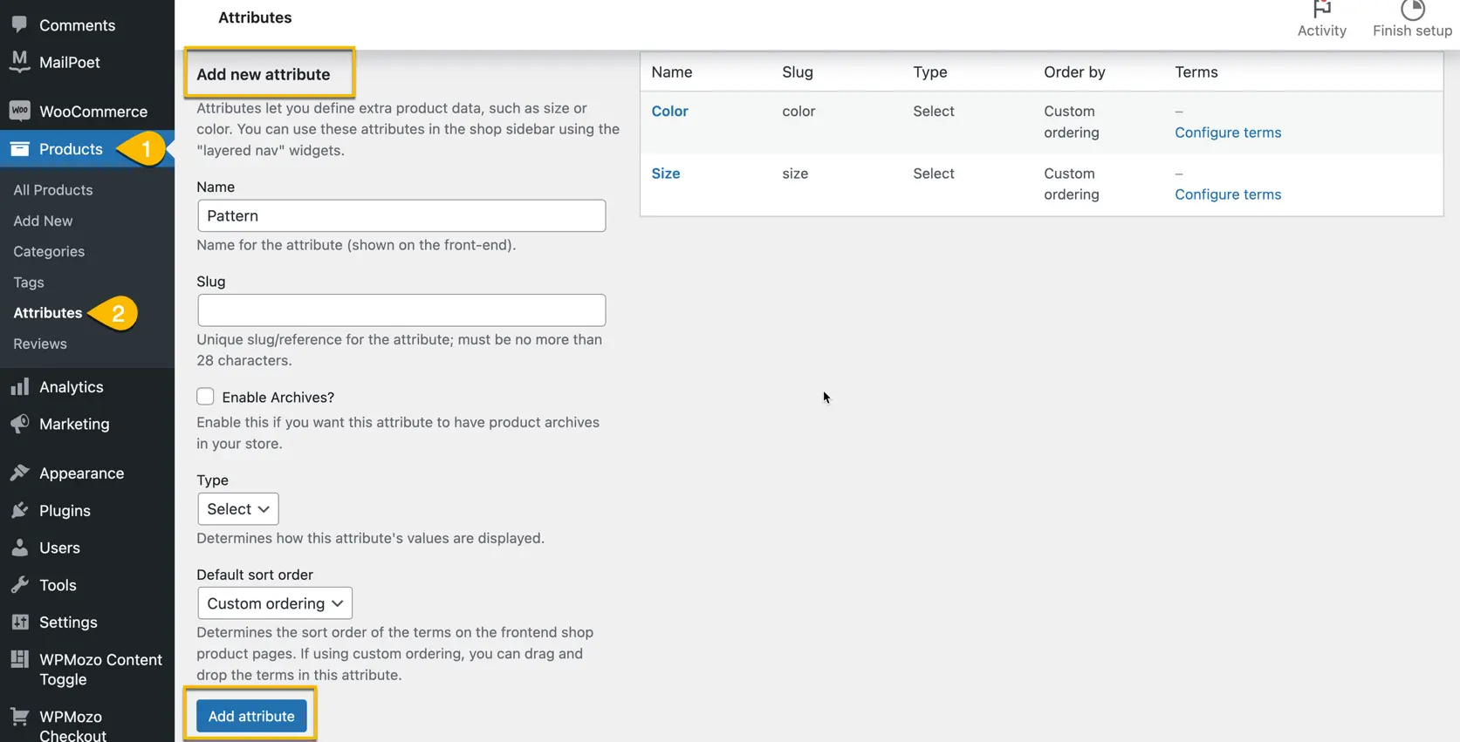Click the MailPoet M icon
Screen dimensions: 1460x742
[19, 61]
